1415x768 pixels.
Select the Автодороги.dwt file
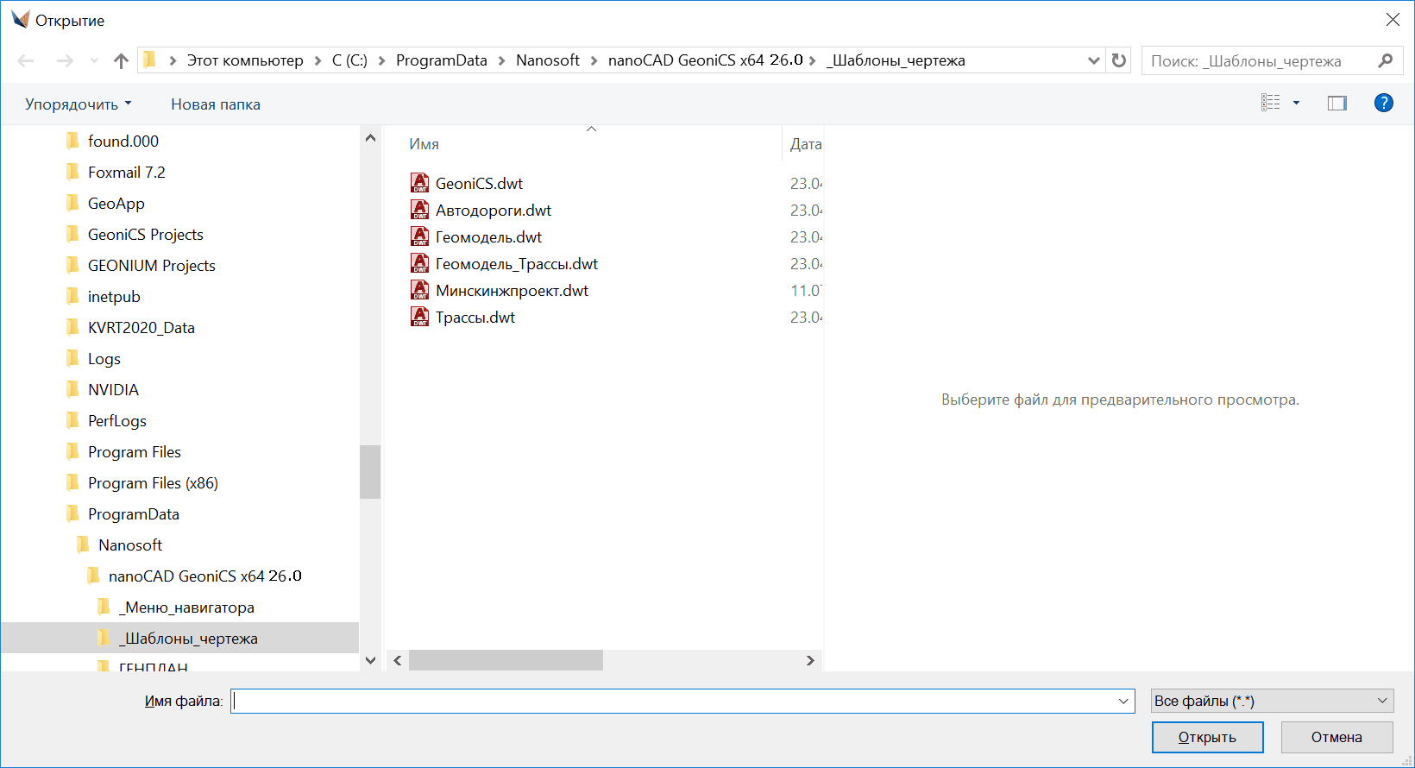tap(493, 211)
